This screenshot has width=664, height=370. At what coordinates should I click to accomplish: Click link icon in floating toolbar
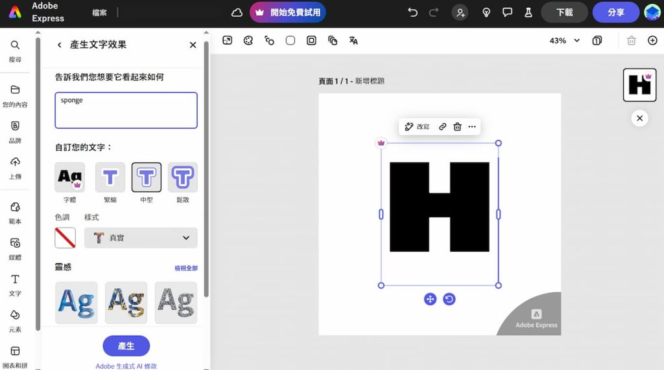[442, 127]
